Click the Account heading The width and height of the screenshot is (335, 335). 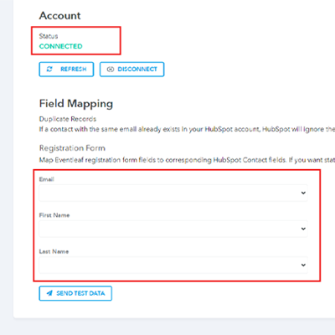pos(59,16)
